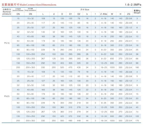Select weight value 175 in last row

click(x=137, y=121)
